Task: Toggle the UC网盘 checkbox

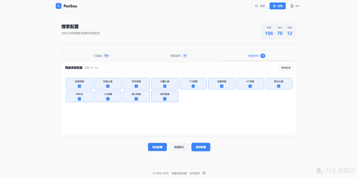Action: [x=250, y=86]
